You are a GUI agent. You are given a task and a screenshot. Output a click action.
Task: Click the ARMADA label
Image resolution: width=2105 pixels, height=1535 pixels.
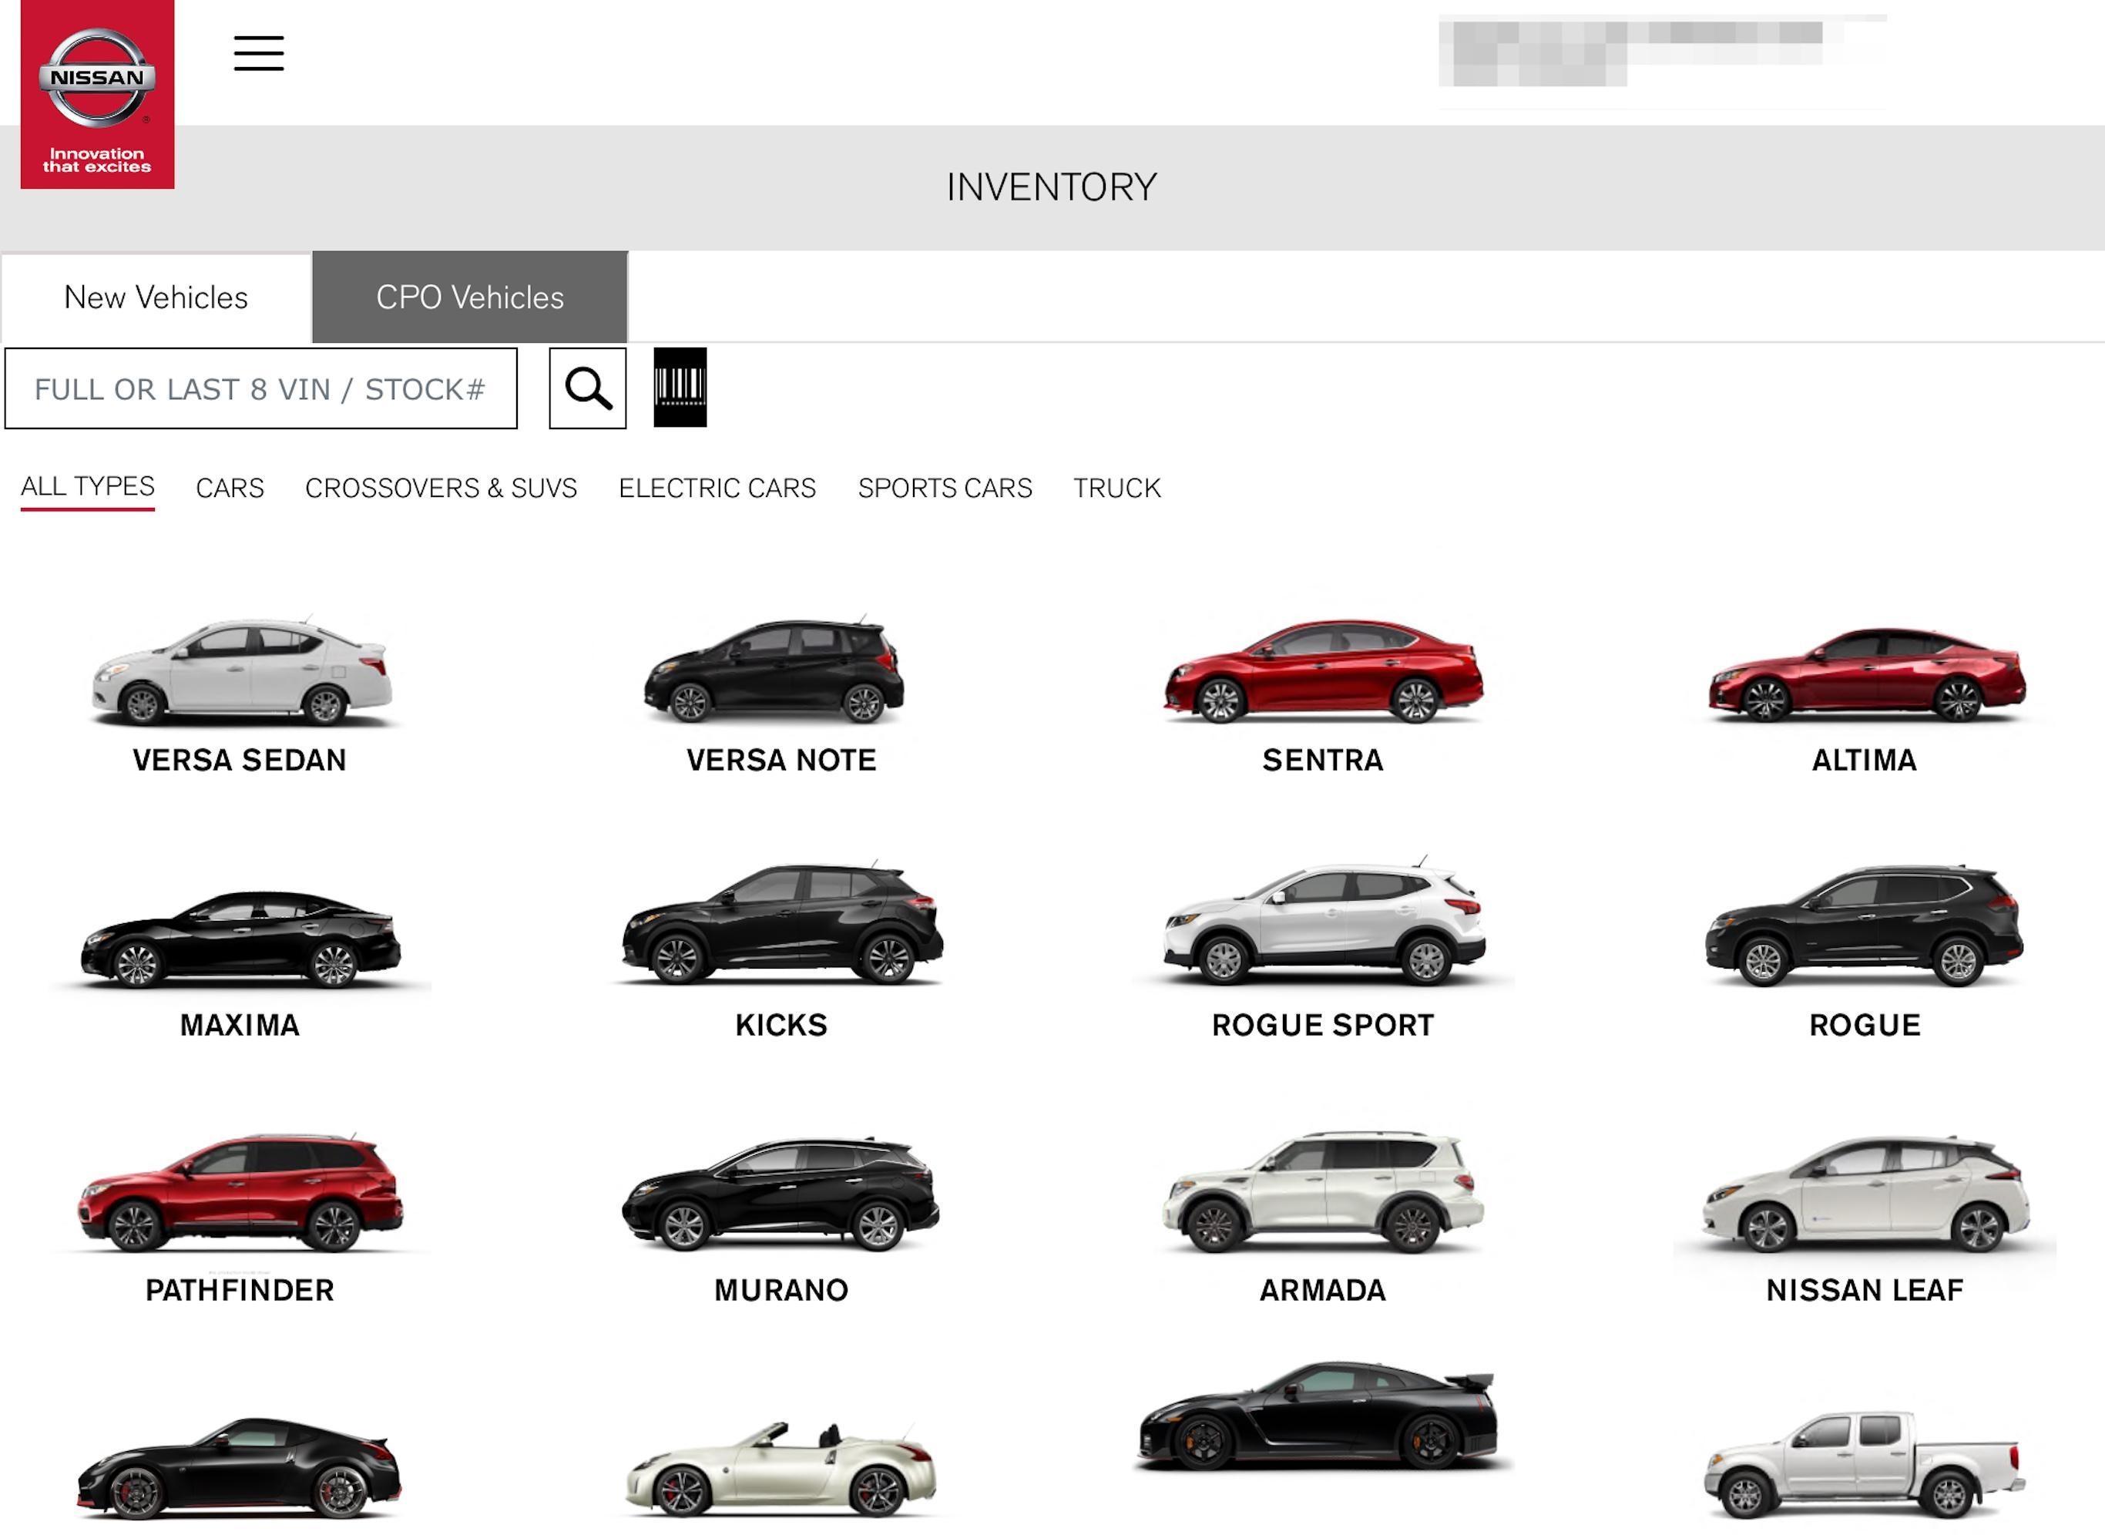pyautogui.click(x=1323, y=1290)
